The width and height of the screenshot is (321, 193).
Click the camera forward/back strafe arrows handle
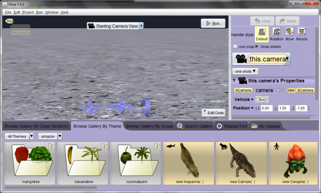(121, 106)
